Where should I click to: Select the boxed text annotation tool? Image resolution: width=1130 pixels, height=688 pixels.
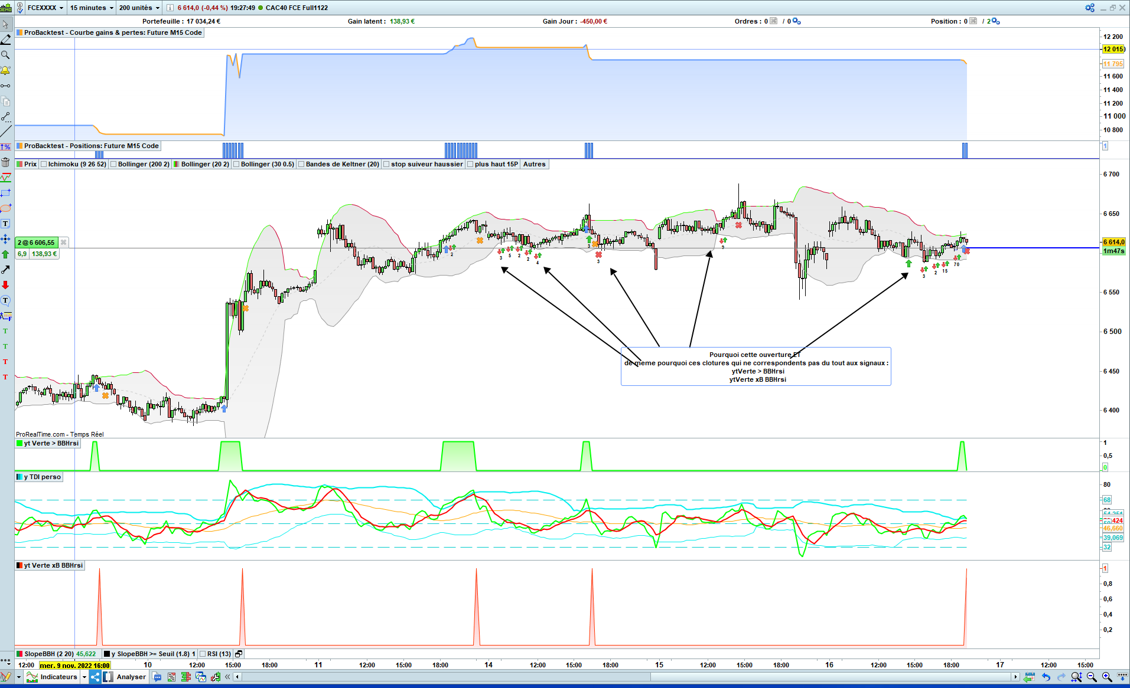pos(5,224)
